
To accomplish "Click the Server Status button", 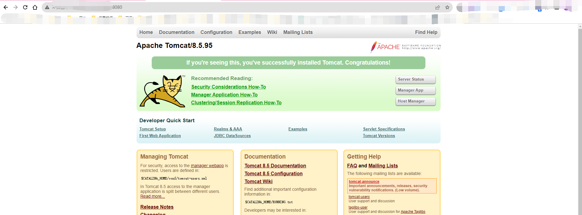I will coord(415,79).
